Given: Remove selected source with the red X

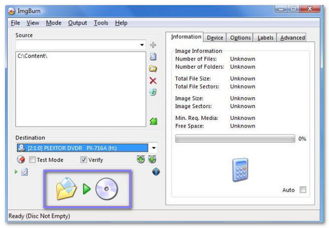Looking at the screenshot, I should (x=153, y=80).
